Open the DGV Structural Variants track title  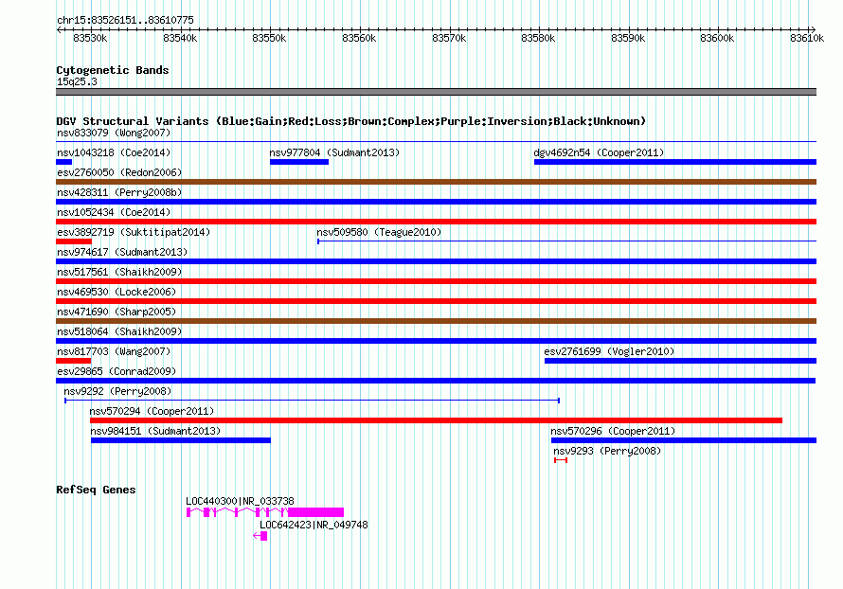click(x=350, y=121)
